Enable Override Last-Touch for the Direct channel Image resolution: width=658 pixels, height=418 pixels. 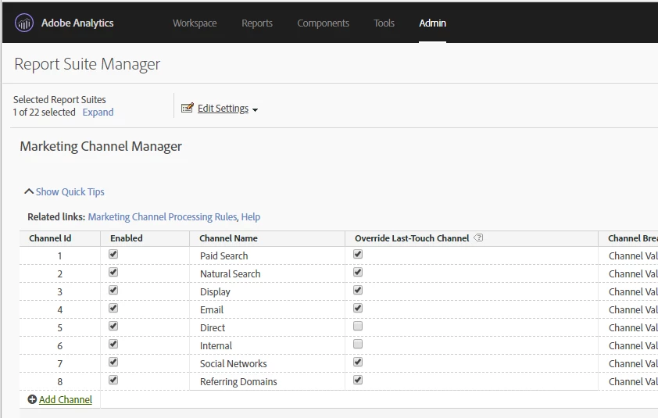pos(358,327)
